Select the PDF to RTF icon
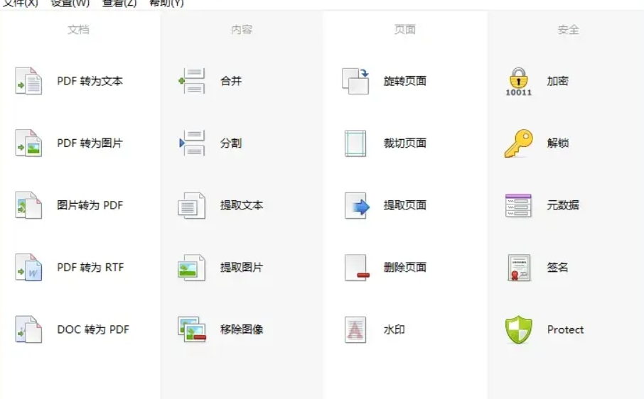Image resolution: width=644 pixels, height=399 pixels. tap(28, 268)
